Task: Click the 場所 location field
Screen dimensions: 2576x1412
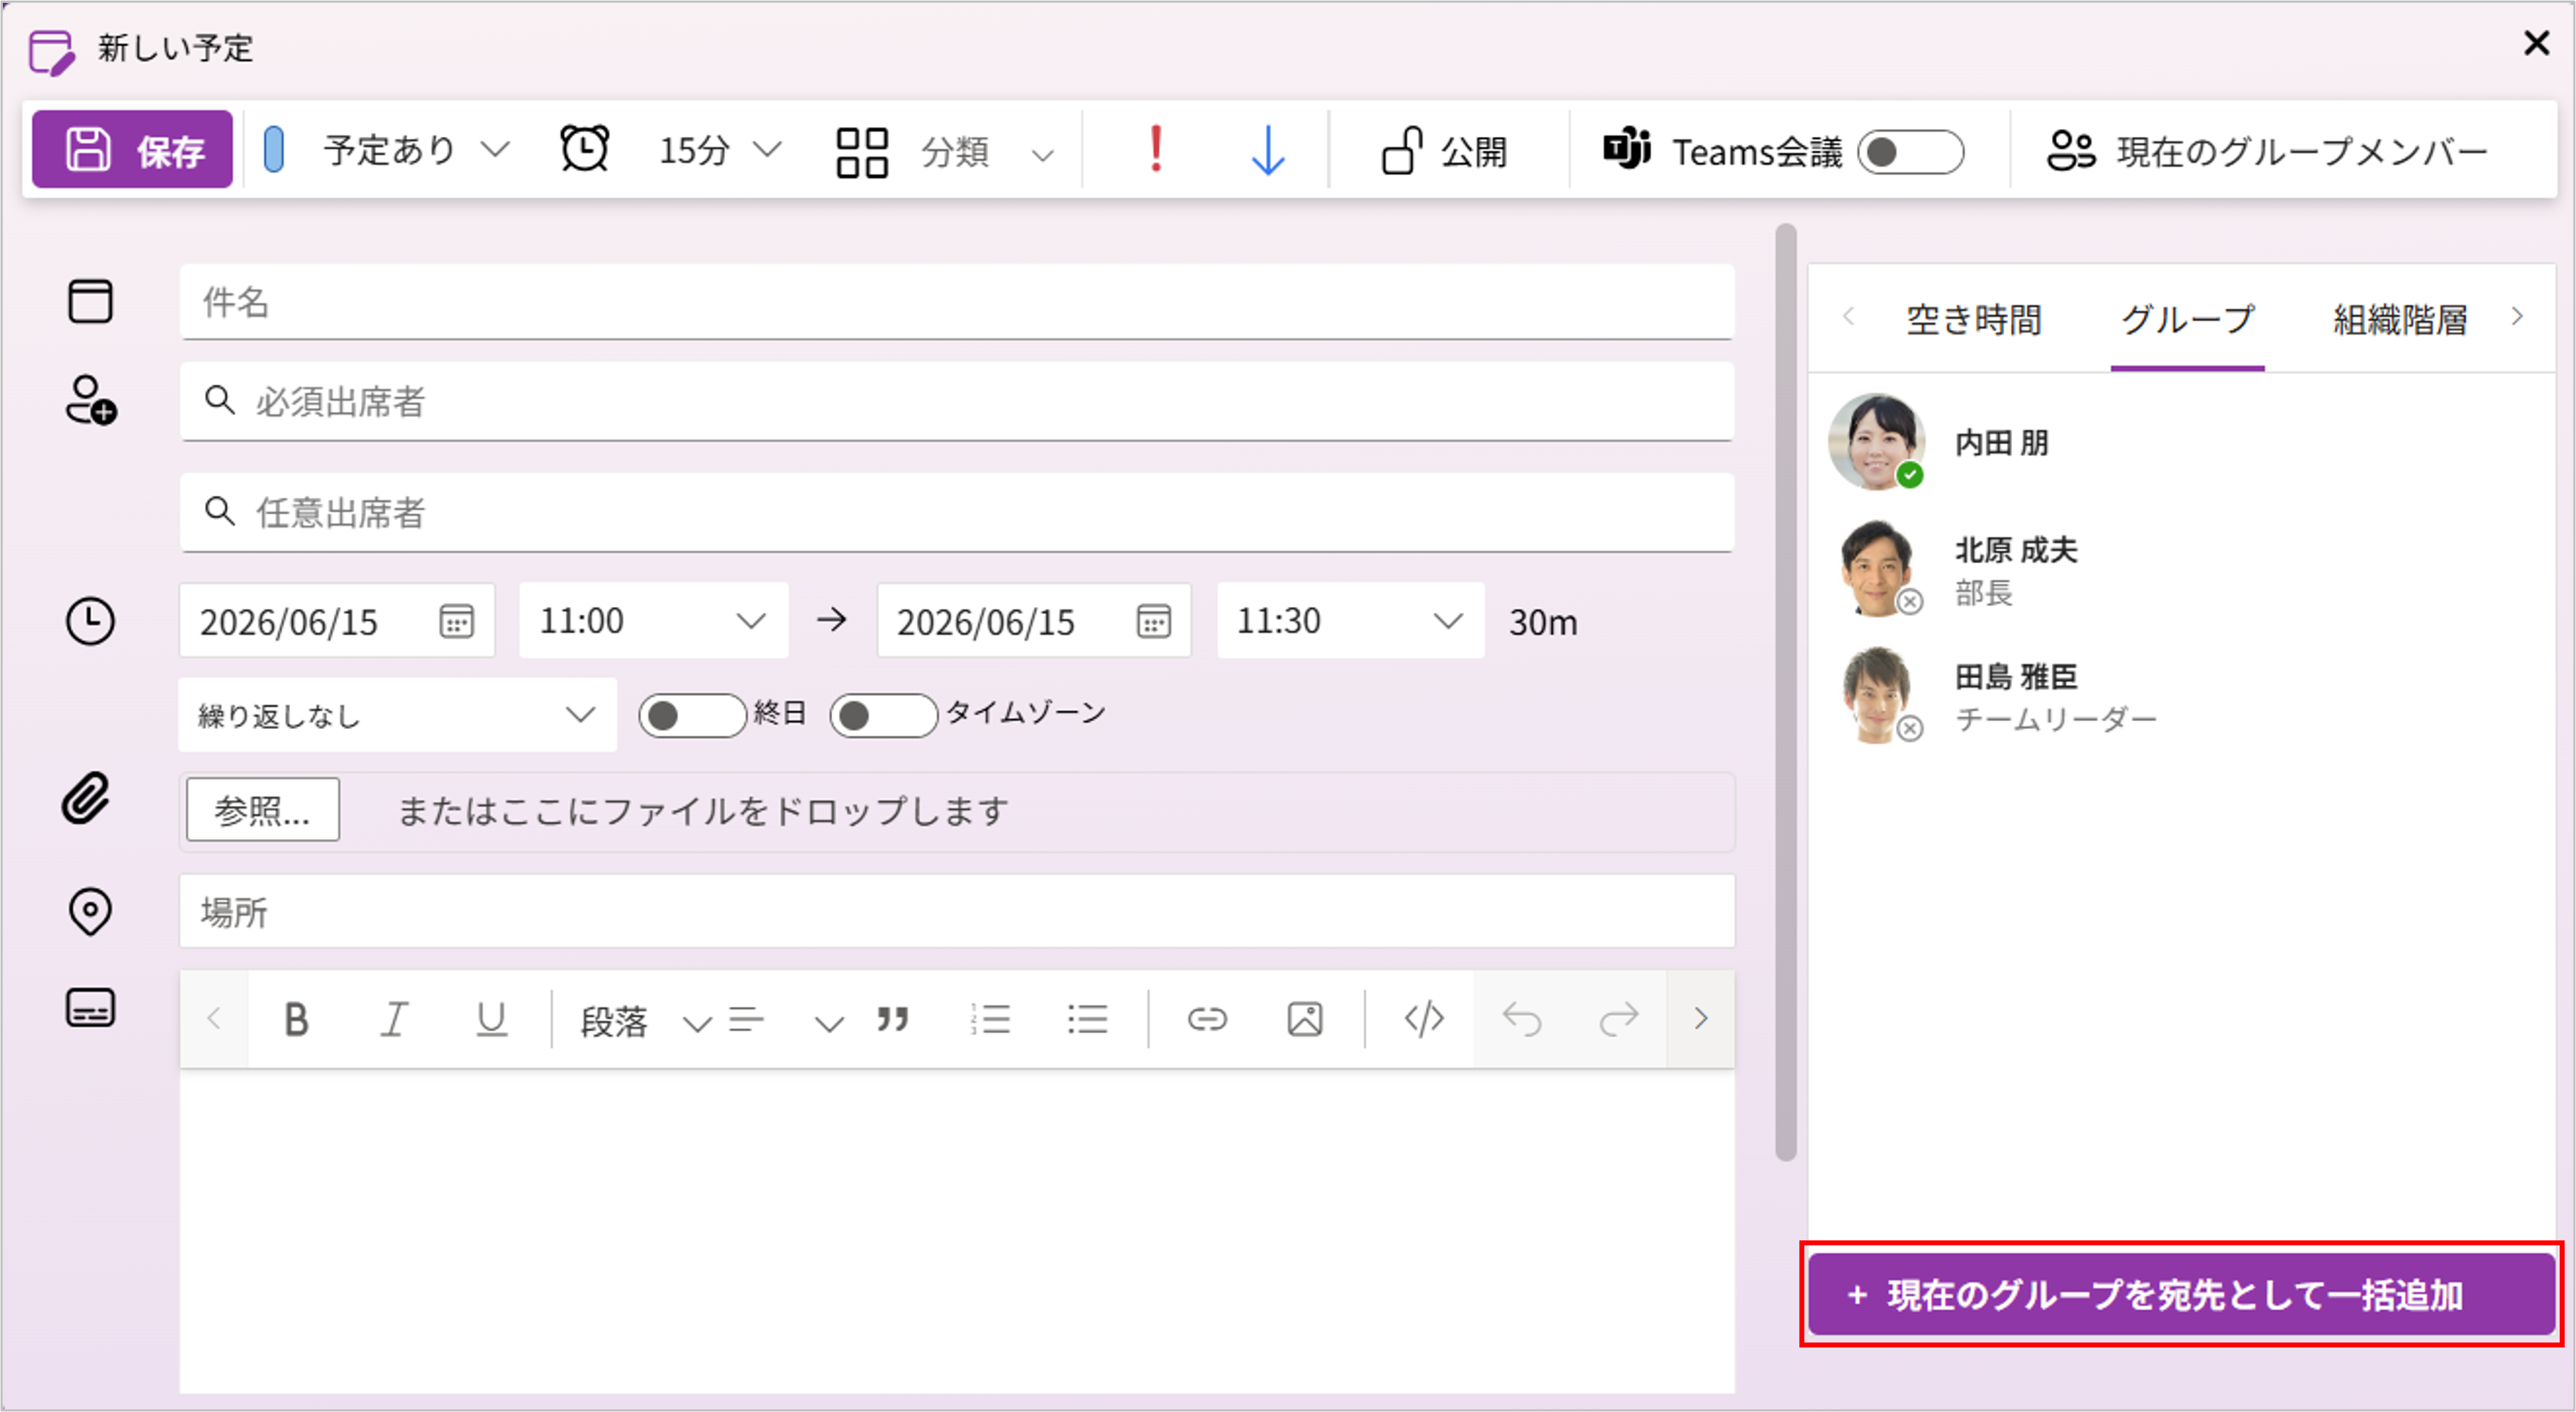Action: [956, 911]
